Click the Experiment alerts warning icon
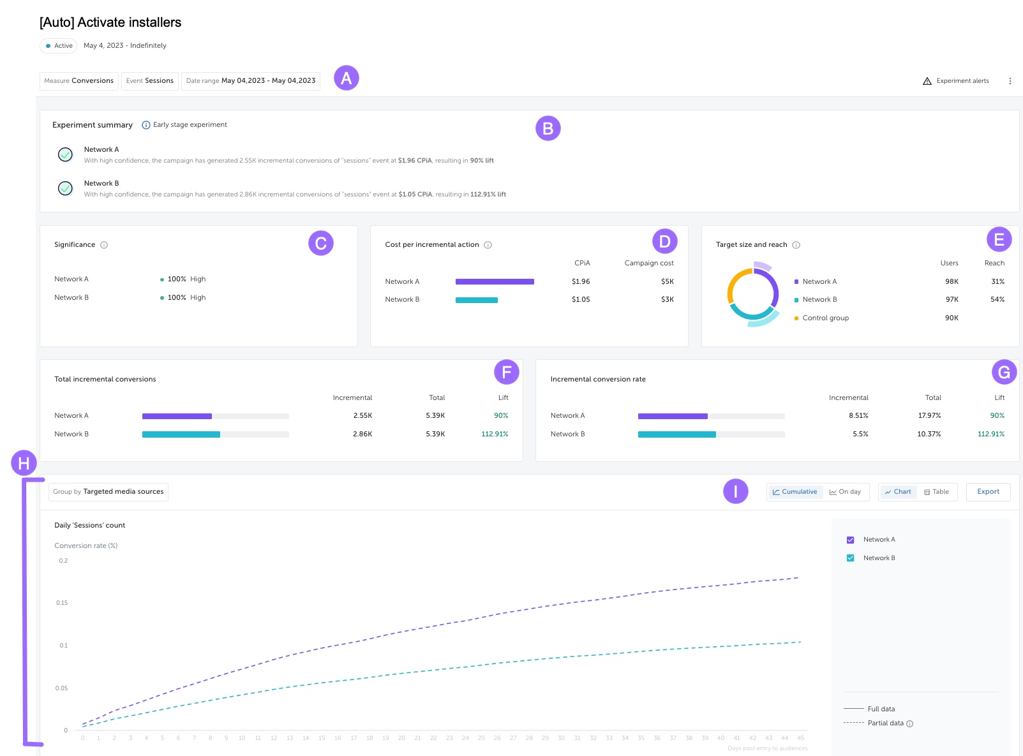1023x756 pixels. pyautogui.click(x=927, y=81)
